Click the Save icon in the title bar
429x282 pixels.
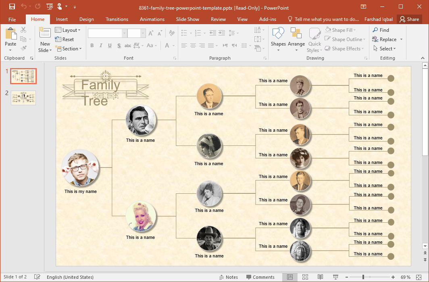(12, 6)
